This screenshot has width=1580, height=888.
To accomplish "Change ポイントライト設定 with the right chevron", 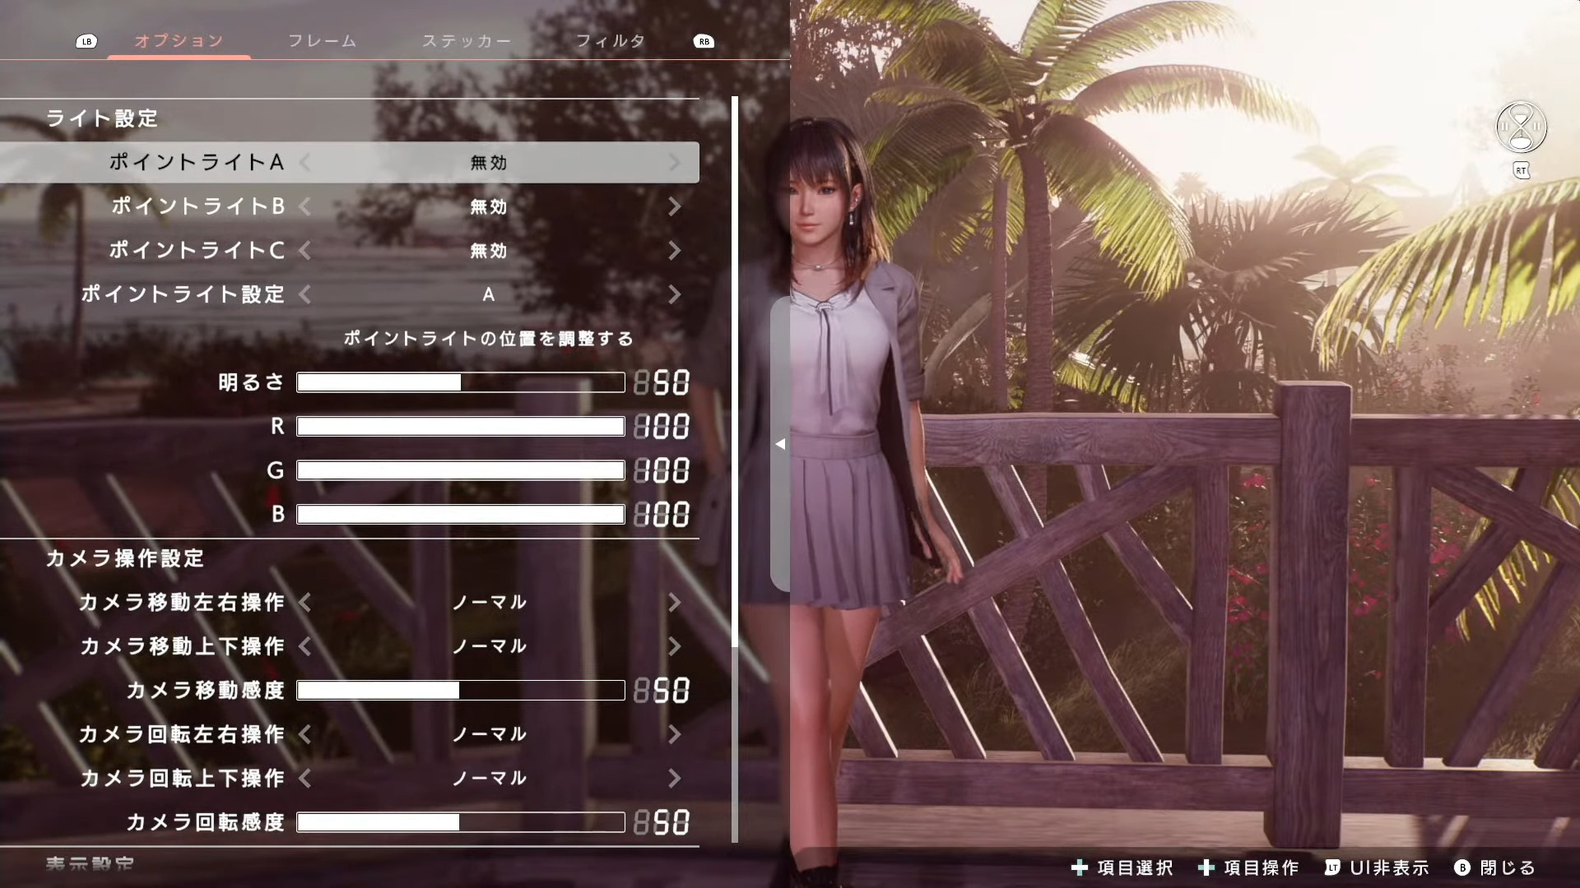I will click(x=675, y=294).
